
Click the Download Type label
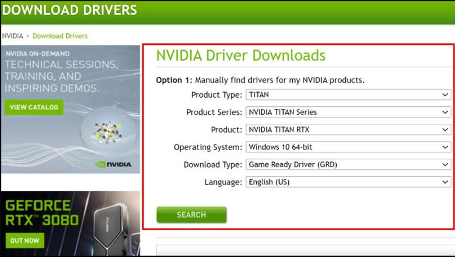point(213,165)
